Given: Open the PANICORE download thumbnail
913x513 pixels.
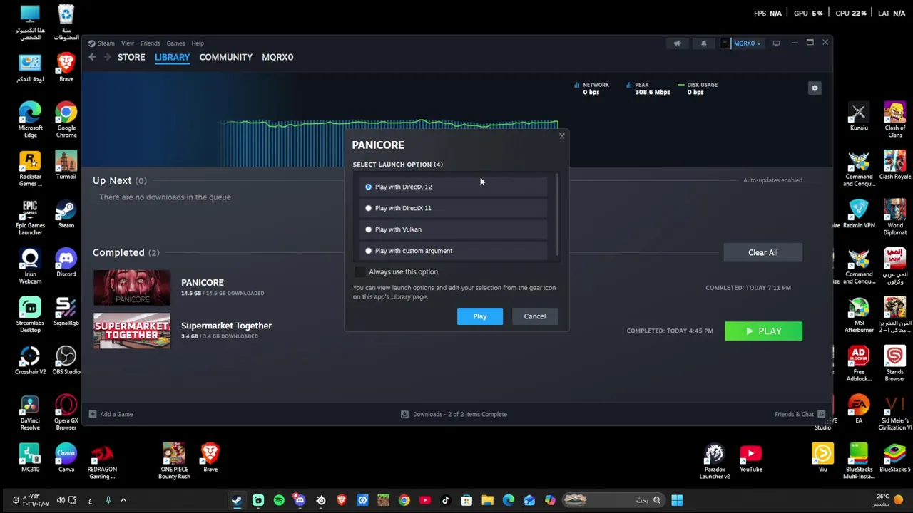Looking at the screenshot, I should [x=132, y=288].
